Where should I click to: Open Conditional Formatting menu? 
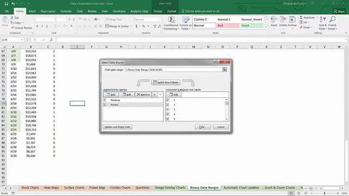(171, 23)
